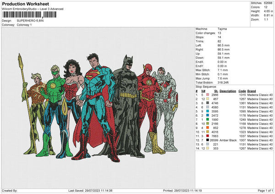This screenshot has width=275, height=194.
Task: Click the light gray swatch in stop 13
Action: pyautogui.click(x=208, y=144)
